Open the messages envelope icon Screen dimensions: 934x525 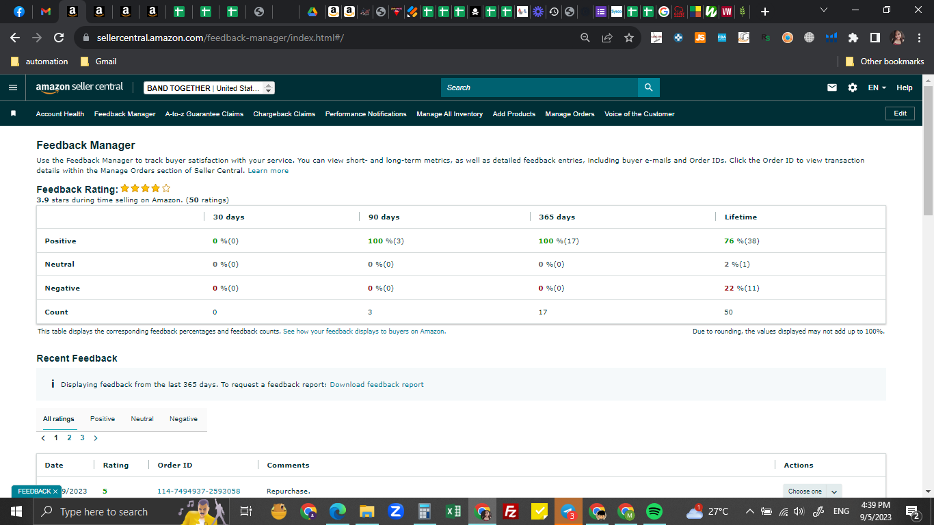pos(832,87)
